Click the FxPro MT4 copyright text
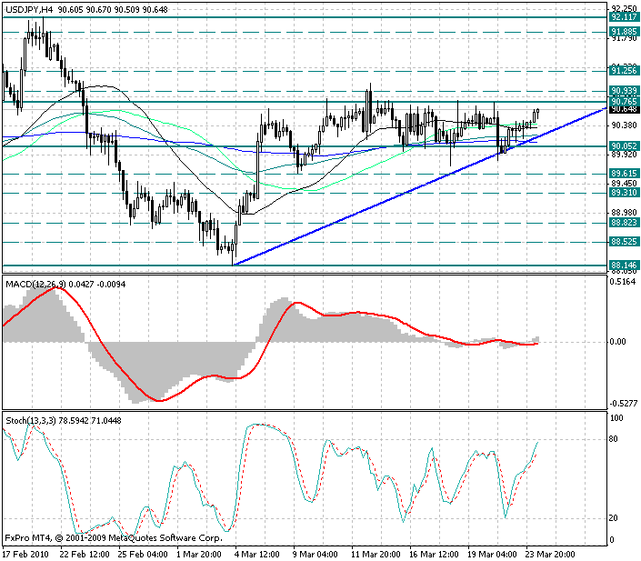Viewport: 641px width, 561px height. 114,537
